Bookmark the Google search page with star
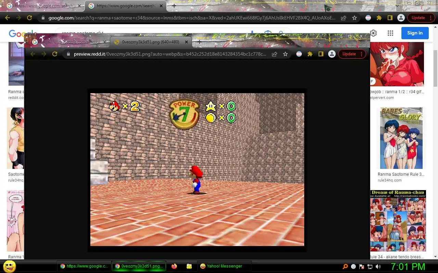This screenshot has width=438, height=273. coord(355,18)
